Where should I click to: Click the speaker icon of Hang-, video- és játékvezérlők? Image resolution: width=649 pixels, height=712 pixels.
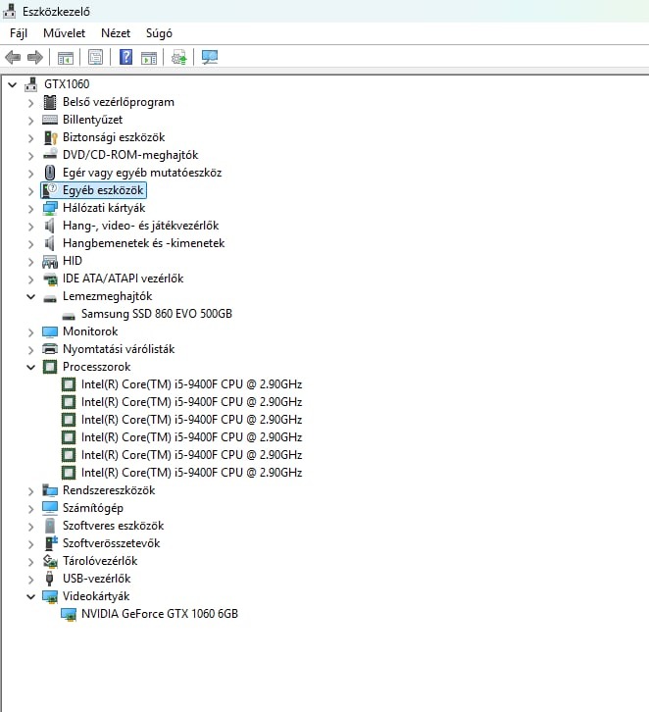pos(49,226)
